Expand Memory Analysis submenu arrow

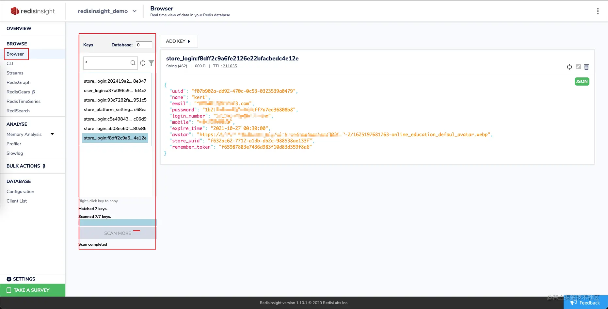pyautogui.click(x=52, y=134)
